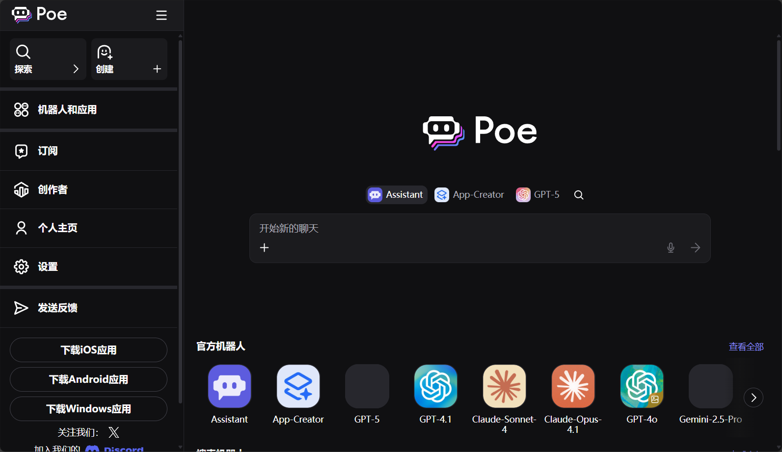782x452 pixels.
Task: Open the X (Twitter) follow icon
Action: point(114,432)
